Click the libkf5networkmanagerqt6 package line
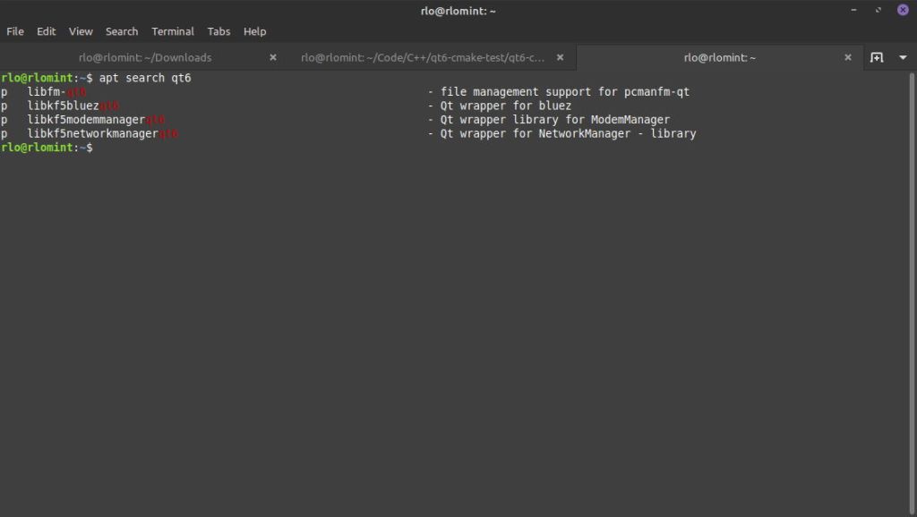The height and width of the screenshot is (517, 917). pyautogui.click(x=103, y=134)
